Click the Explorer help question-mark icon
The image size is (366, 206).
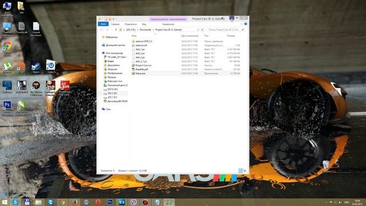click(245, 24)
